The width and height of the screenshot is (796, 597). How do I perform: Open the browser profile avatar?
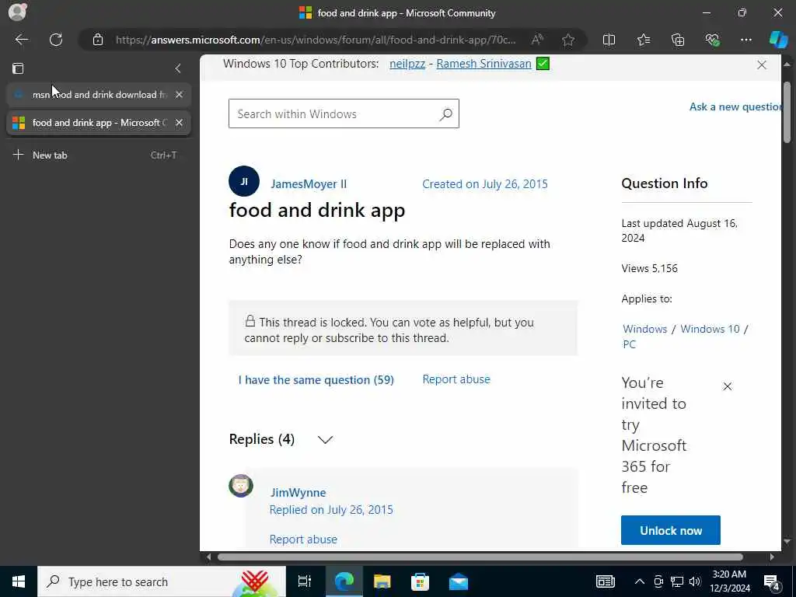coord(17,12)
